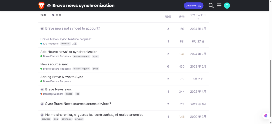Open topic Add "Brave news" to synchronization

(x=69, y=52)
